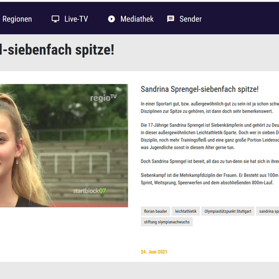The height and width of the screenshot is (279, 279).
Task: Click the 'startblock07' watermark in the video
Action: [x=89, y=191]
